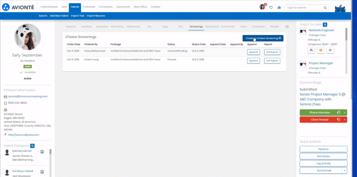Viewport: 357px width, 177px height.
Task: Click the plus circle icon after Results tab
Action: point(287,26)
